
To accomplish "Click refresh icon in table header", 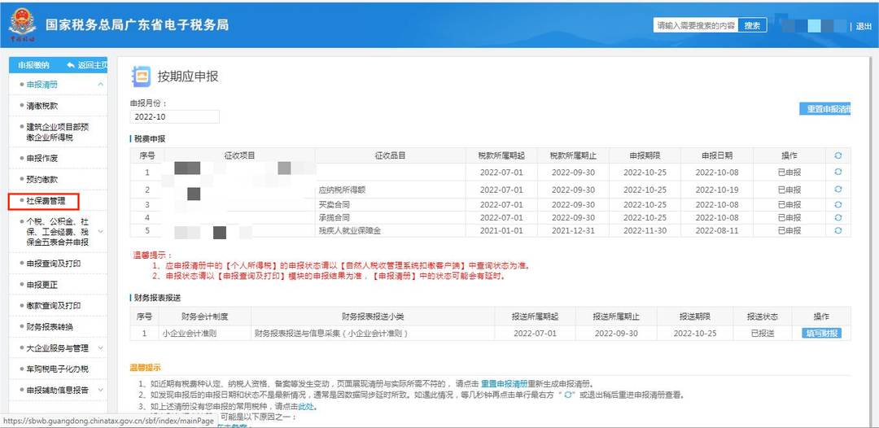I will (x=838, y=155).
